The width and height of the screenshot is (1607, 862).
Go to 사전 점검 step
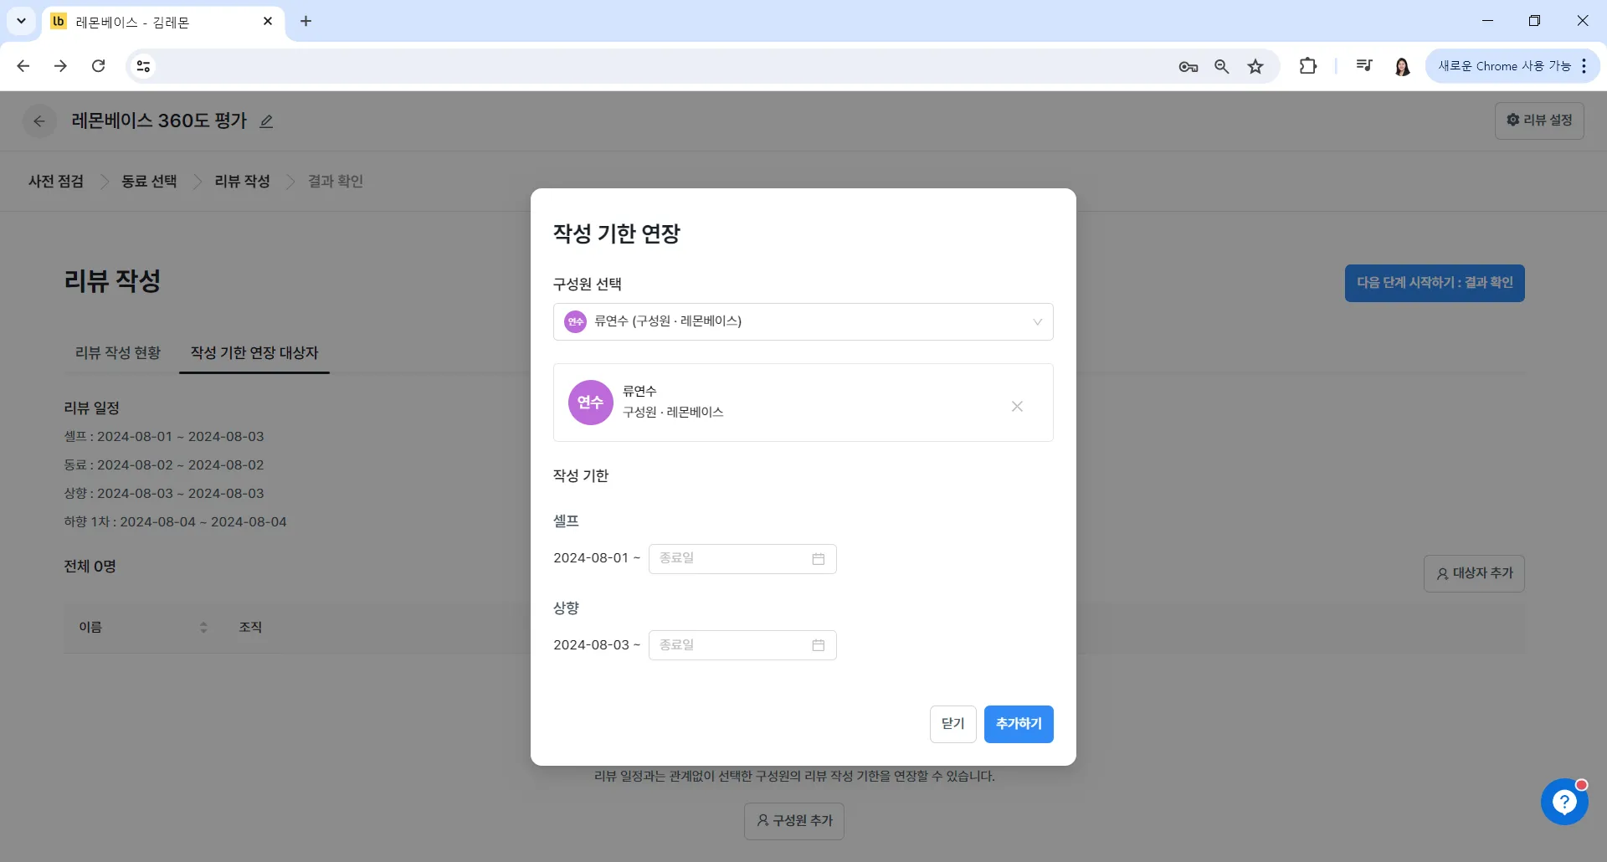tap(56, 182)
